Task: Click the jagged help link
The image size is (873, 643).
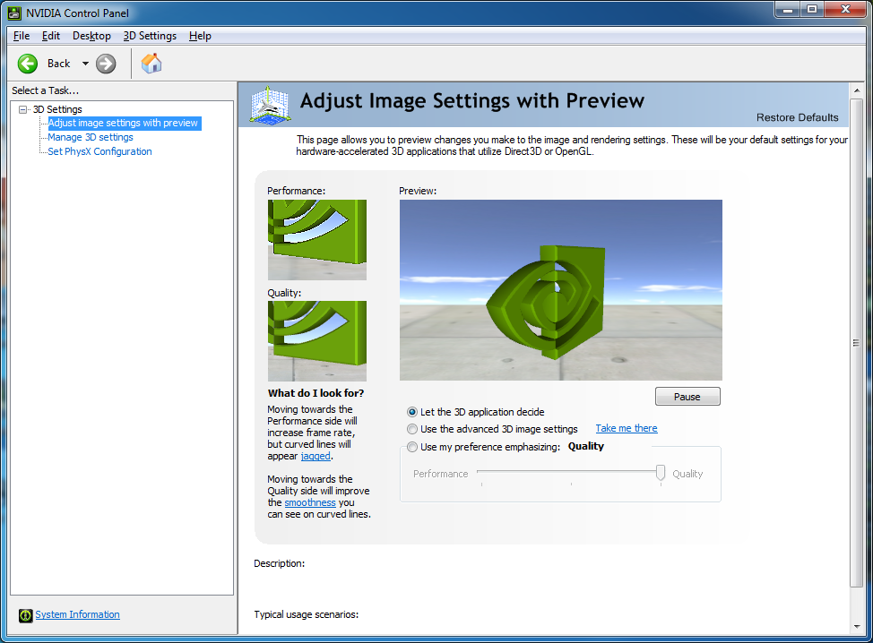Action: click(x=315, y=456)
